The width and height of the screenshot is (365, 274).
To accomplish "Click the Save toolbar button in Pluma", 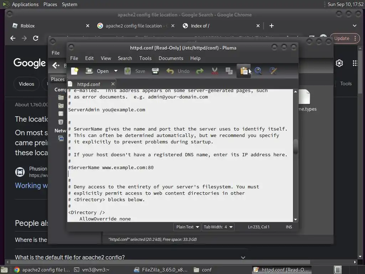I will coord(134,71).
